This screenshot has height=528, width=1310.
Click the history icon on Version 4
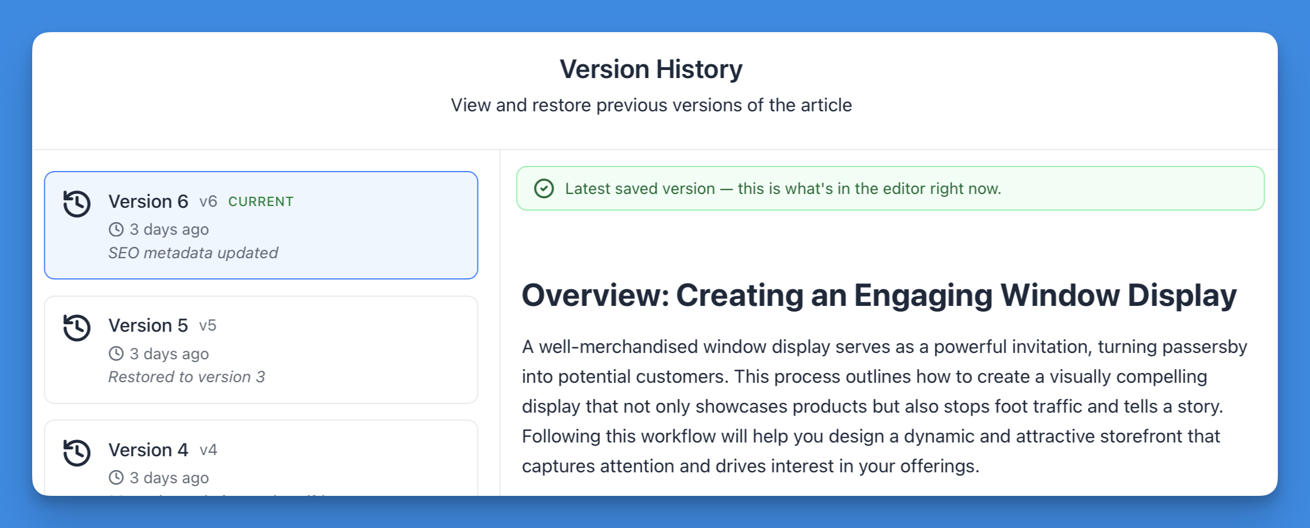[x=77, y=452]
